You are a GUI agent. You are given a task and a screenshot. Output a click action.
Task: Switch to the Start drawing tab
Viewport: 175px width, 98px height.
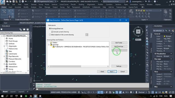click(x=5, y=23)
